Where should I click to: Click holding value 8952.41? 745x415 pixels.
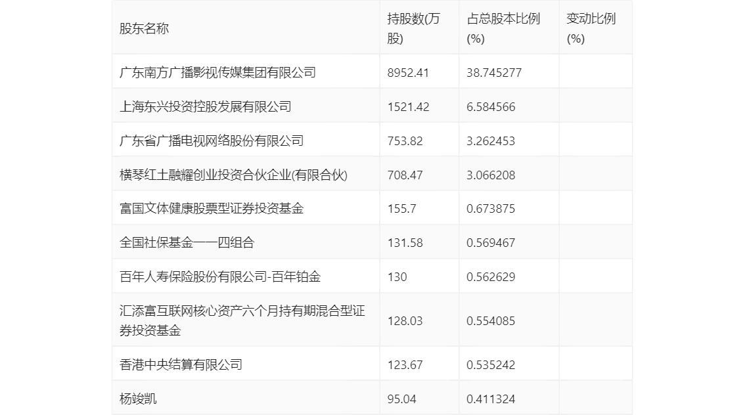(x=408, y=73)
